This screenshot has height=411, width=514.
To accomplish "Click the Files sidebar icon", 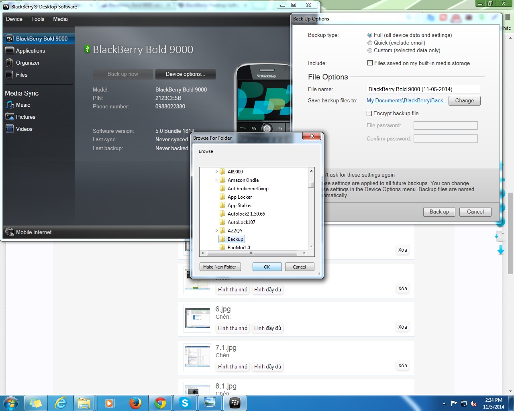I will click(x=10, y=75).
